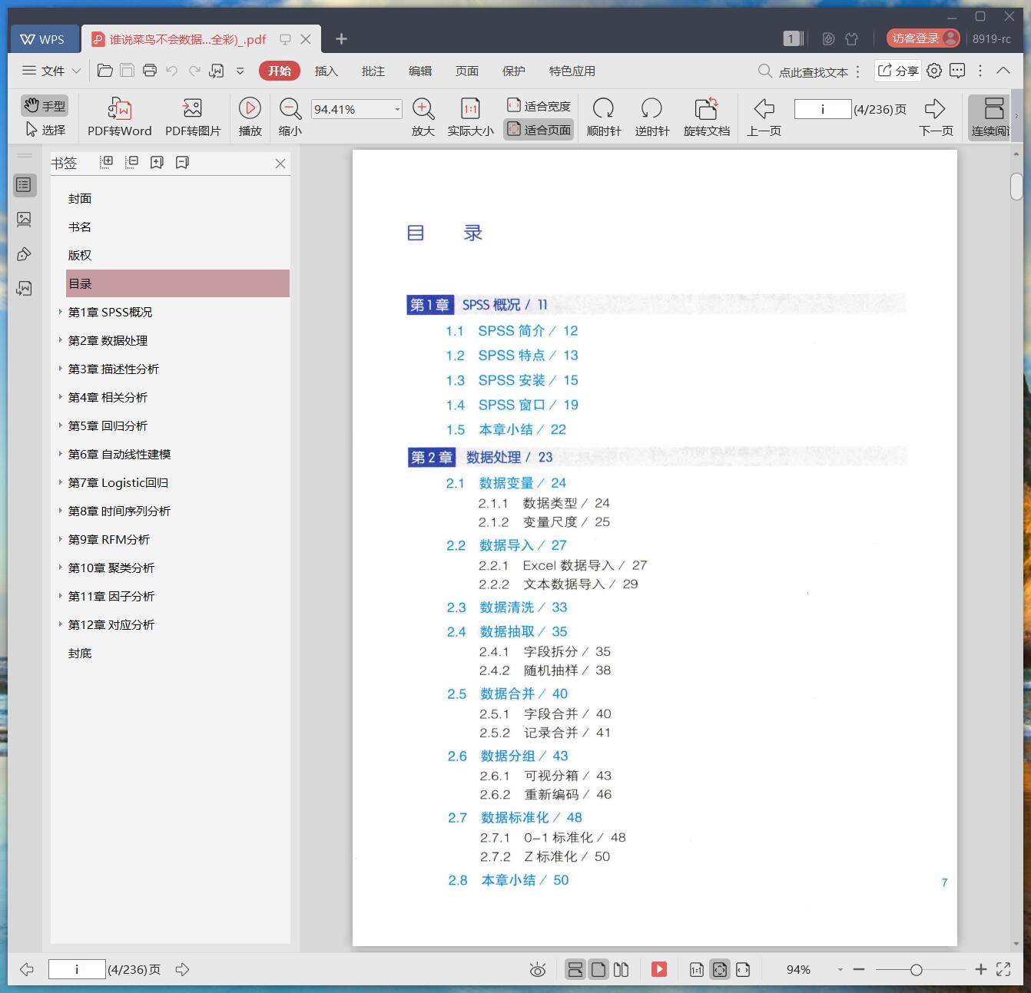Expand 第7章 Logistic回归 bookmark
This screenshot has height=993, width=1031.
coord(61,482)
